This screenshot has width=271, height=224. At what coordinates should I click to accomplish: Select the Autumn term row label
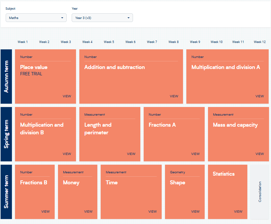[x=6, y=76]
